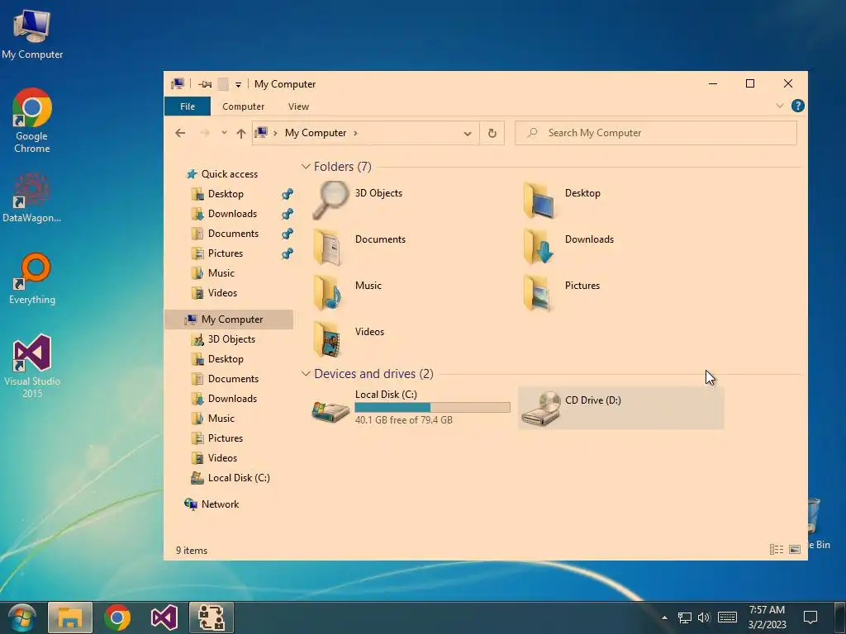Image resolution: width=846 pixels, height=634 pixels.
Task: Select the CD Drive (D:) icon
Action: pyautogui.click(x=541, y=409)
